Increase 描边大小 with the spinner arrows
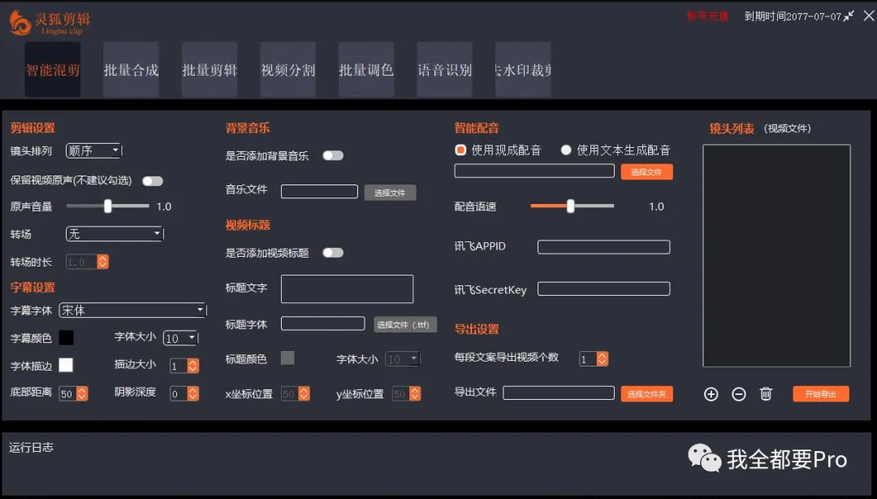This screenshot has height=499, width=877. (193, 363)
